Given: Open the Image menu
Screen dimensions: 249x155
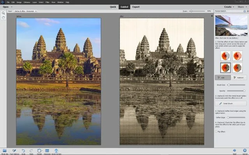Looking at the screenshot, I should coord(19,2).
